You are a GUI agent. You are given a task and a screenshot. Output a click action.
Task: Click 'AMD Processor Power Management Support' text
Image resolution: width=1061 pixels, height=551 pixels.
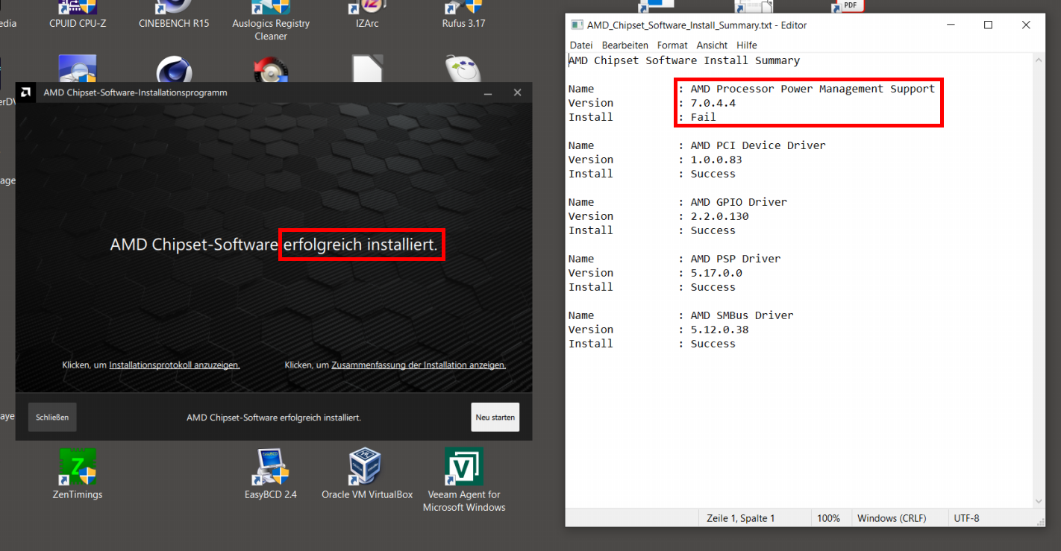click(x=813, y=89)
